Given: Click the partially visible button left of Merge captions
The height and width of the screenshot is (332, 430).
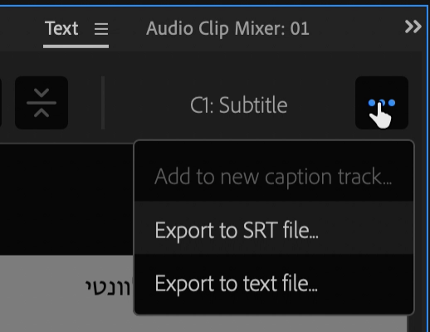Looking at the screenshot, I should pos(1,103).
